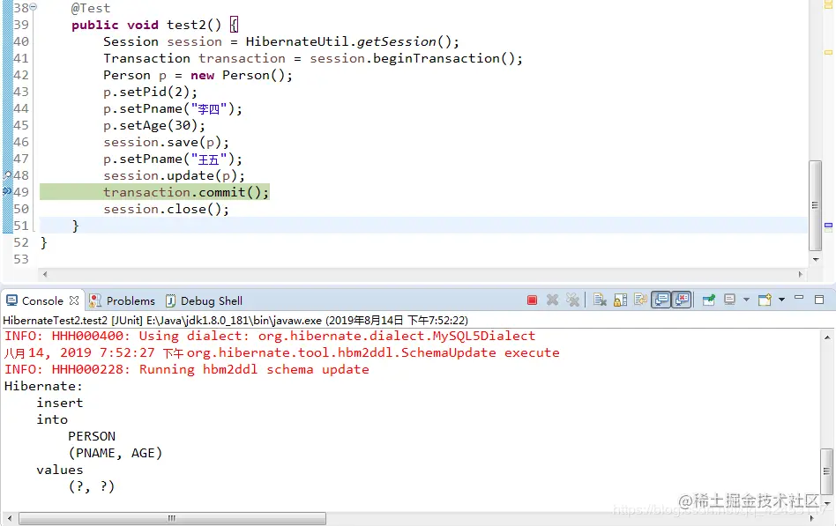
Task: Terminate the running launch with red stop icon
Action: 532,300
